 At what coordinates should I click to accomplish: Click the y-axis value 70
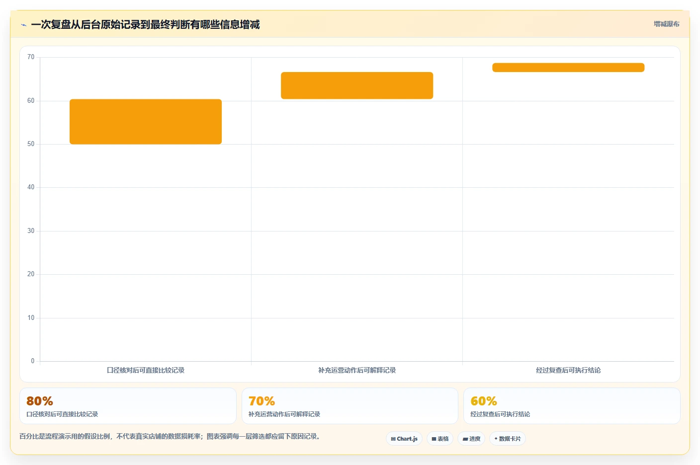[x=31, y=57]
